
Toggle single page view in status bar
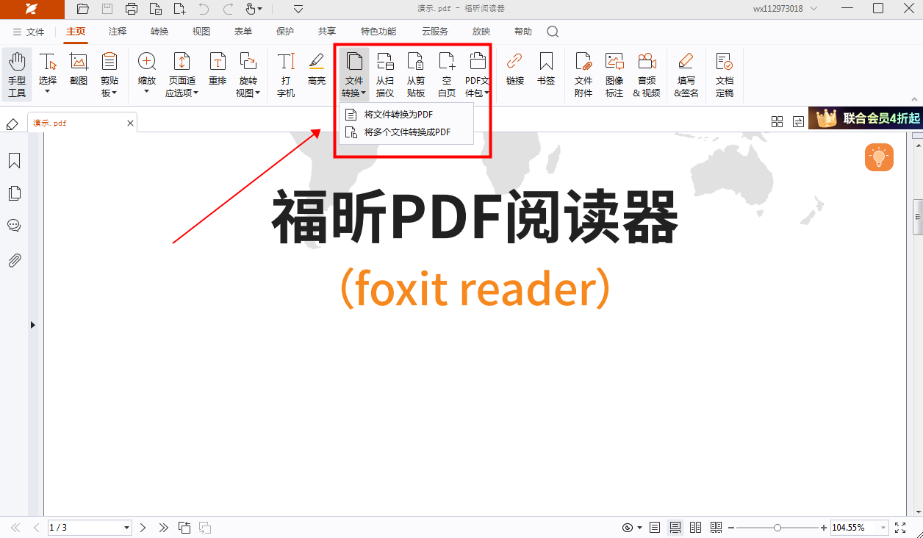click(x=655, y=528)
